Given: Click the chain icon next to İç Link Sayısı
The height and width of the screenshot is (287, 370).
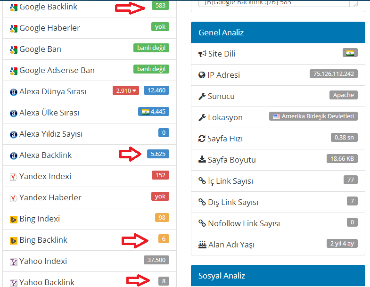Looking at the screenshot, I should click(x=202, y=181).
